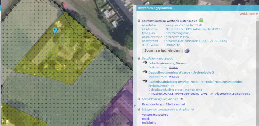The image size is (259, 126).
Task: Click binoculars icon for Enkelbestemming Wonen
Action: (145, 63)
